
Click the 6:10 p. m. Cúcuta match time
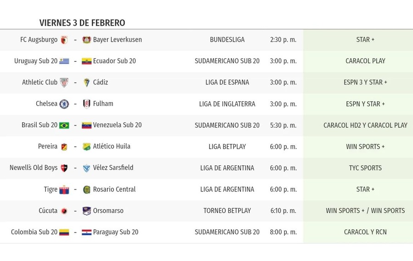283,211
